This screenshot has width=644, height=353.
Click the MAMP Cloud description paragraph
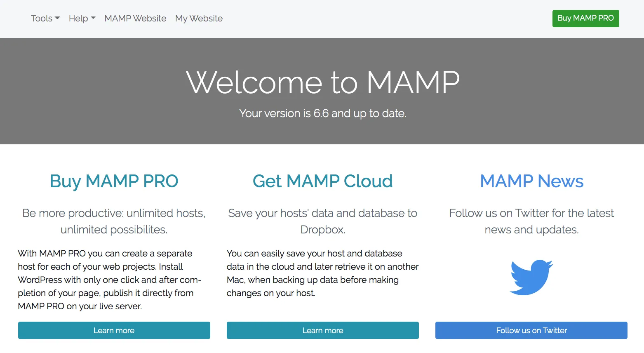click(x=323, y=273)
